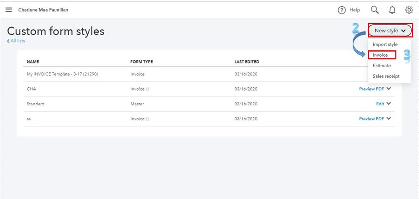Screen dimensions: 419x199
Task: Expand the actions arrow beside CHA's Preview PDF
Action: [x=388, y=89]
